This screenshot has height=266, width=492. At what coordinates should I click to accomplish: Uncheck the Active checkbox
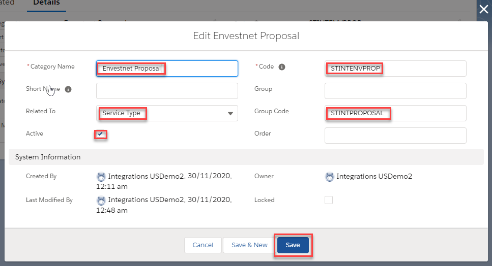[x=100, y=134]
